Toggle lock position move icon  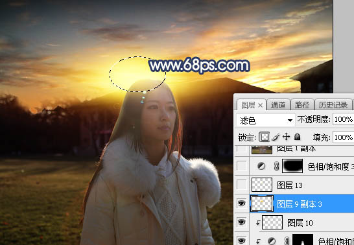tap(286, 137)
